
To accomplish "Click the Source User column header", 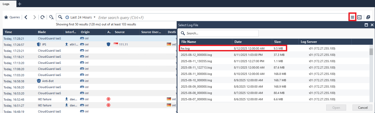I will [x=153, y=32].
